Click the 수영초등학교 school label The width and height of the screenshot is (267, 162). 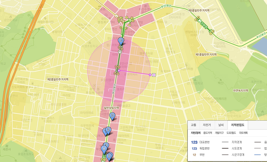tap(89, 46)
